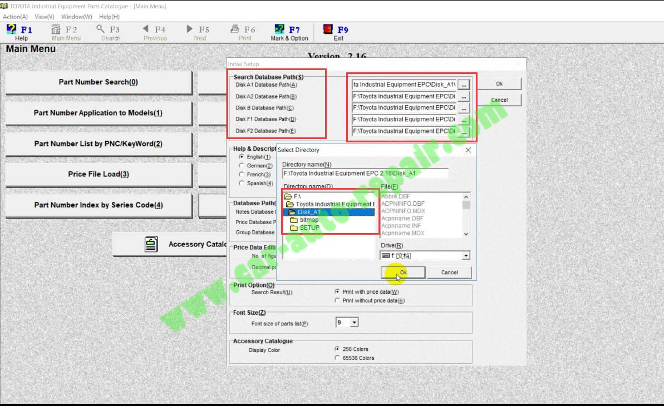Image resolution: width=664 pixels, height=406 pixels.
Task: Open the Window menu
Action: click(x=77, y=17)
